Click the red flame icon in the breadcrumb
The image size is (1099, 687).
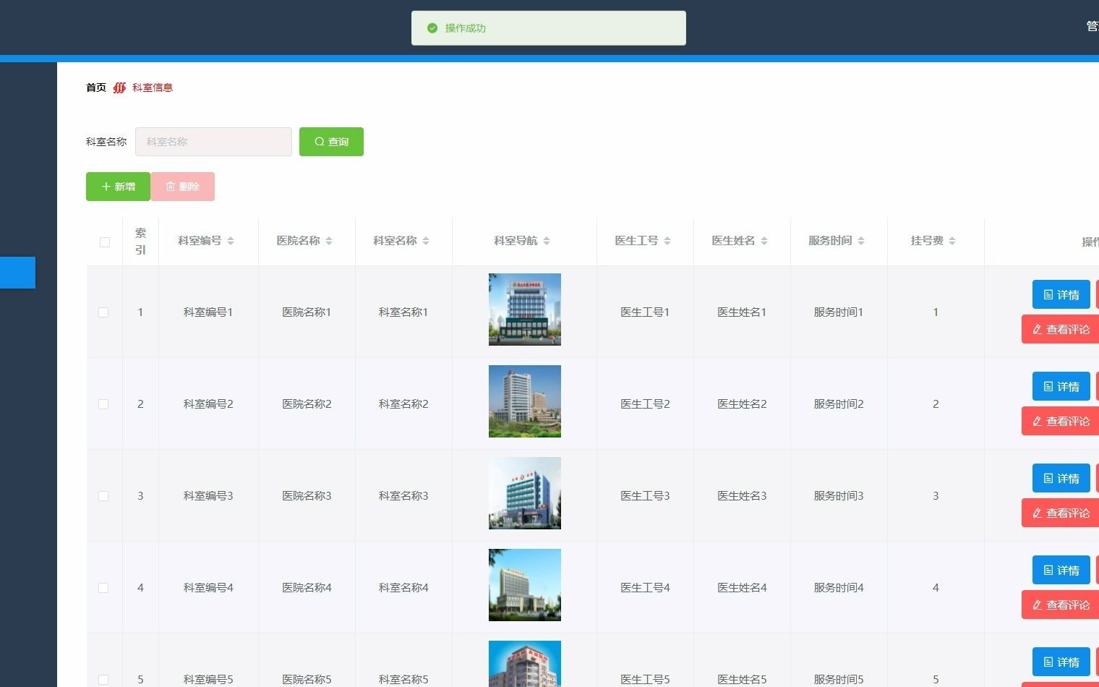pos(119,87)
